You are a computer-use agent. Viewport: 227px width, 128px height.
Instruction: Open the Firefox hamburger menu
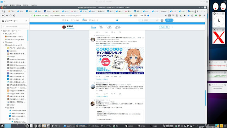click(x=204, y=16)
